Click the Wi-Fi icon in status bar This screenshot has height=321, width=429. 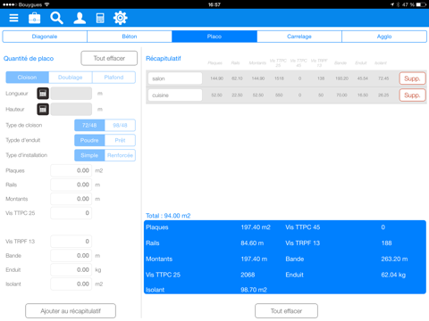click(46, 4)
